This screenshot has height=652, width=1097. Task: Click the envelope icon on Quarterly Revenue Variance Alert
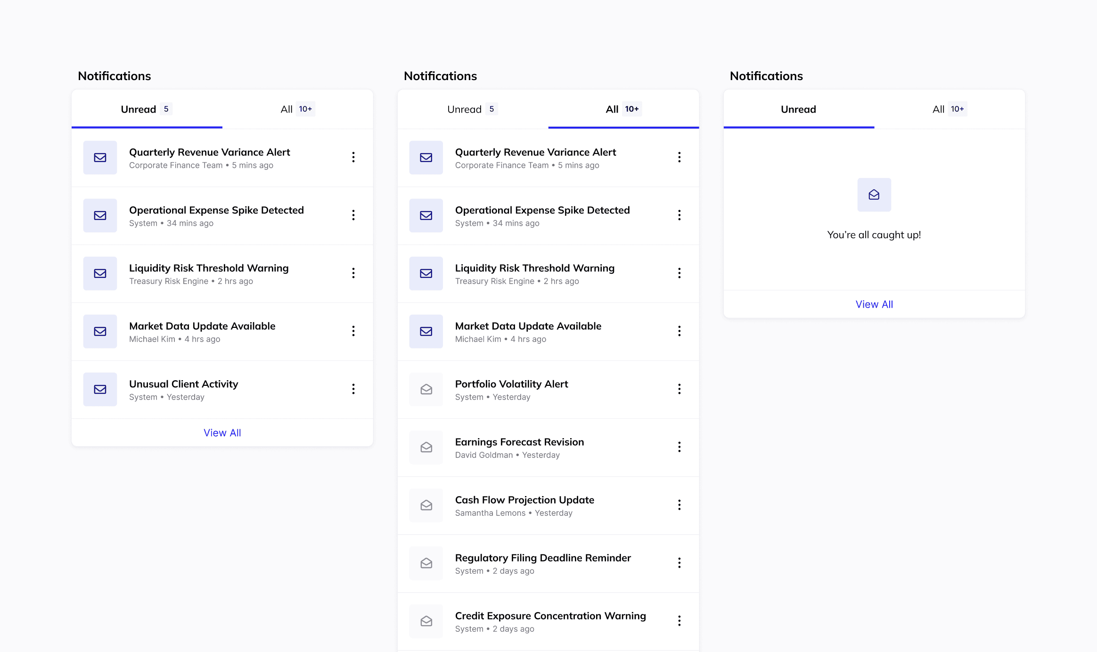pyautogui.click(x=100, y=157)
